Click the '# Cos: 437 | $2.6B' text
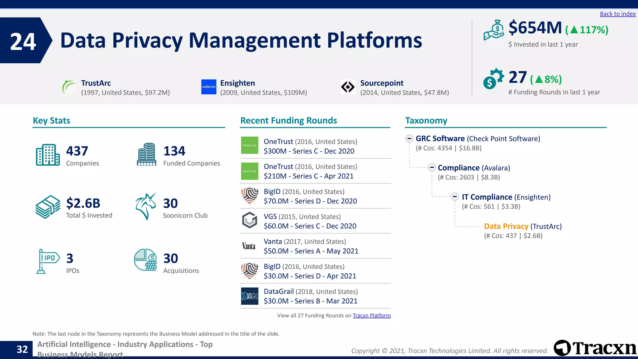 513,236
